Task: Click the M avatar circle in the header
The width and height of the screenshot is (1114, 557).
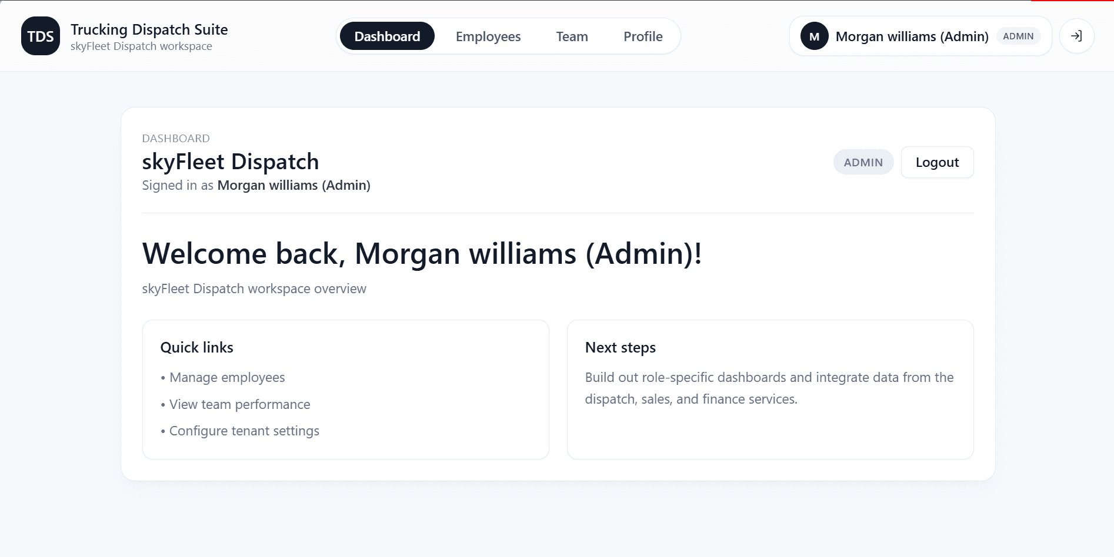Action: click(815, 36)
